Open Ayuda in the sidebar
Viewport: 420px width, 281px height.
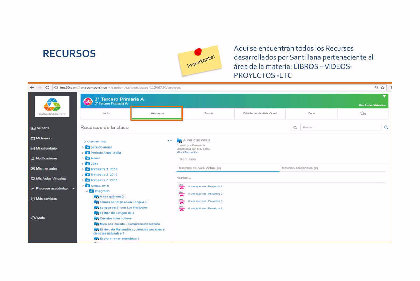pyautogui.click(x=38, y=218)
